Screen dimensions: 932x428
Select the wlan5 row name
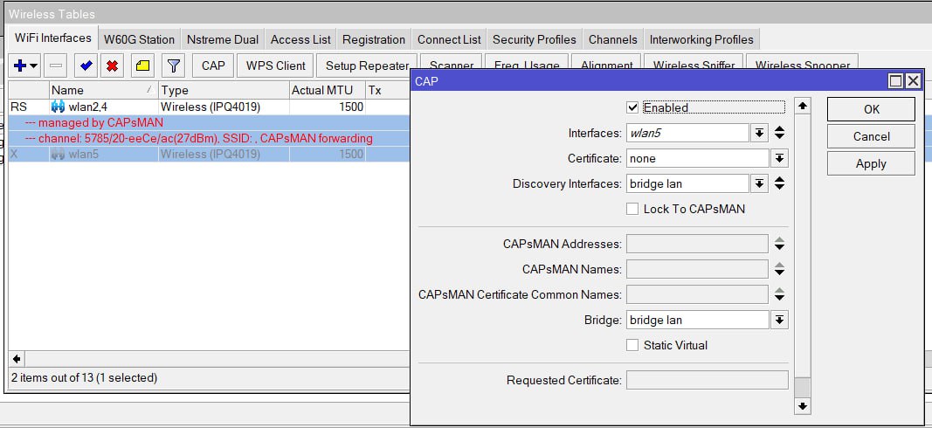point(83,154)
